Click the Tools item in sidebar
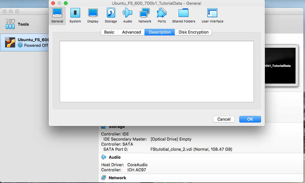The image size is (305, 183). pyautogui.click(x=23, y=24)
